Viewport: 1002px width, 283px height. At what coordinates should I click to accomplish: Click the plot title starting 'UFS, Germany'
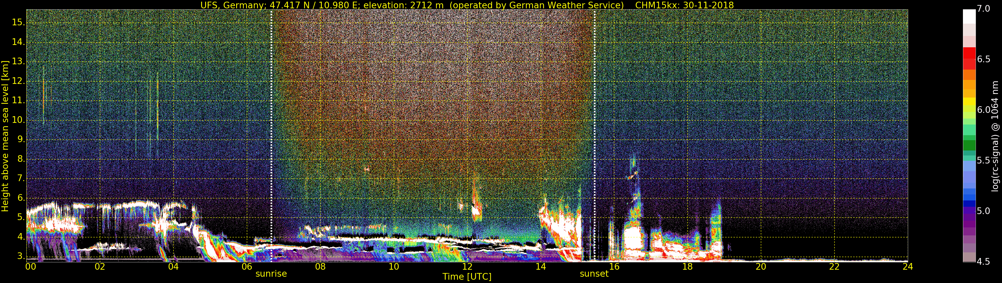point(467,5)
